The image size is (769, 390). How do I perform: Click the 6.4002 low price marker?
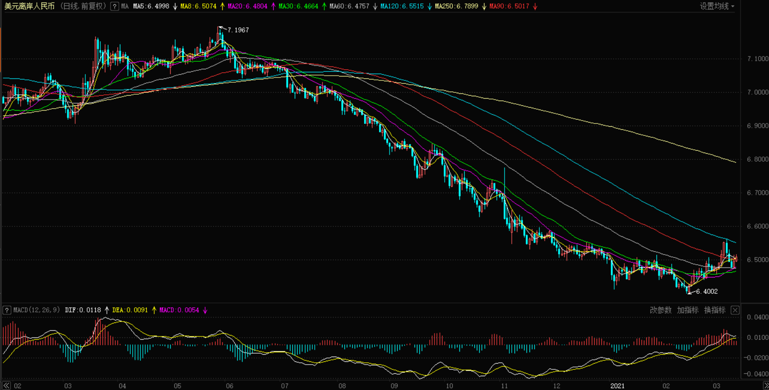[707, 291]
